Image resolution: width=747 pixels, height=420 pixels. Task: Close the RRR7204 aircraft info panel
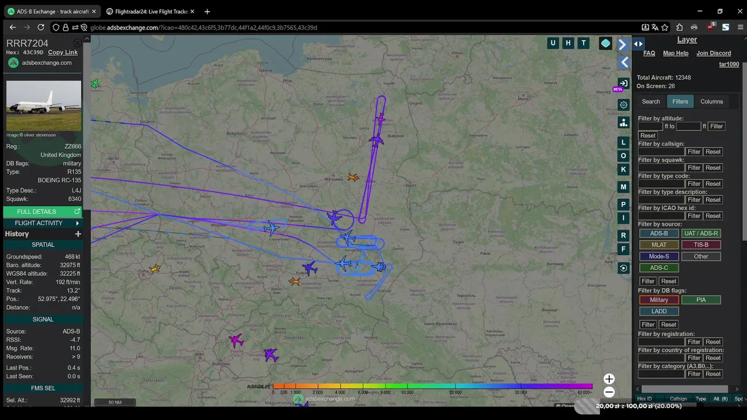coord(77,43)
